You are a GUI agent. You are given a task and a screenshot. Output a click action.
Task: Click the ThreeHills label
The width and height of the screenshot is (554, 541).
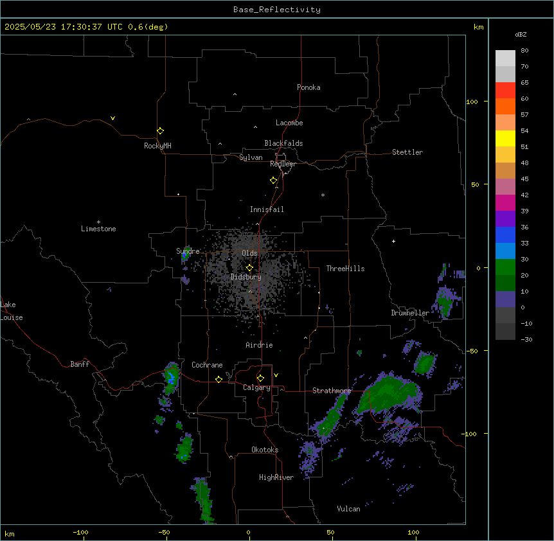pos(346,269)
